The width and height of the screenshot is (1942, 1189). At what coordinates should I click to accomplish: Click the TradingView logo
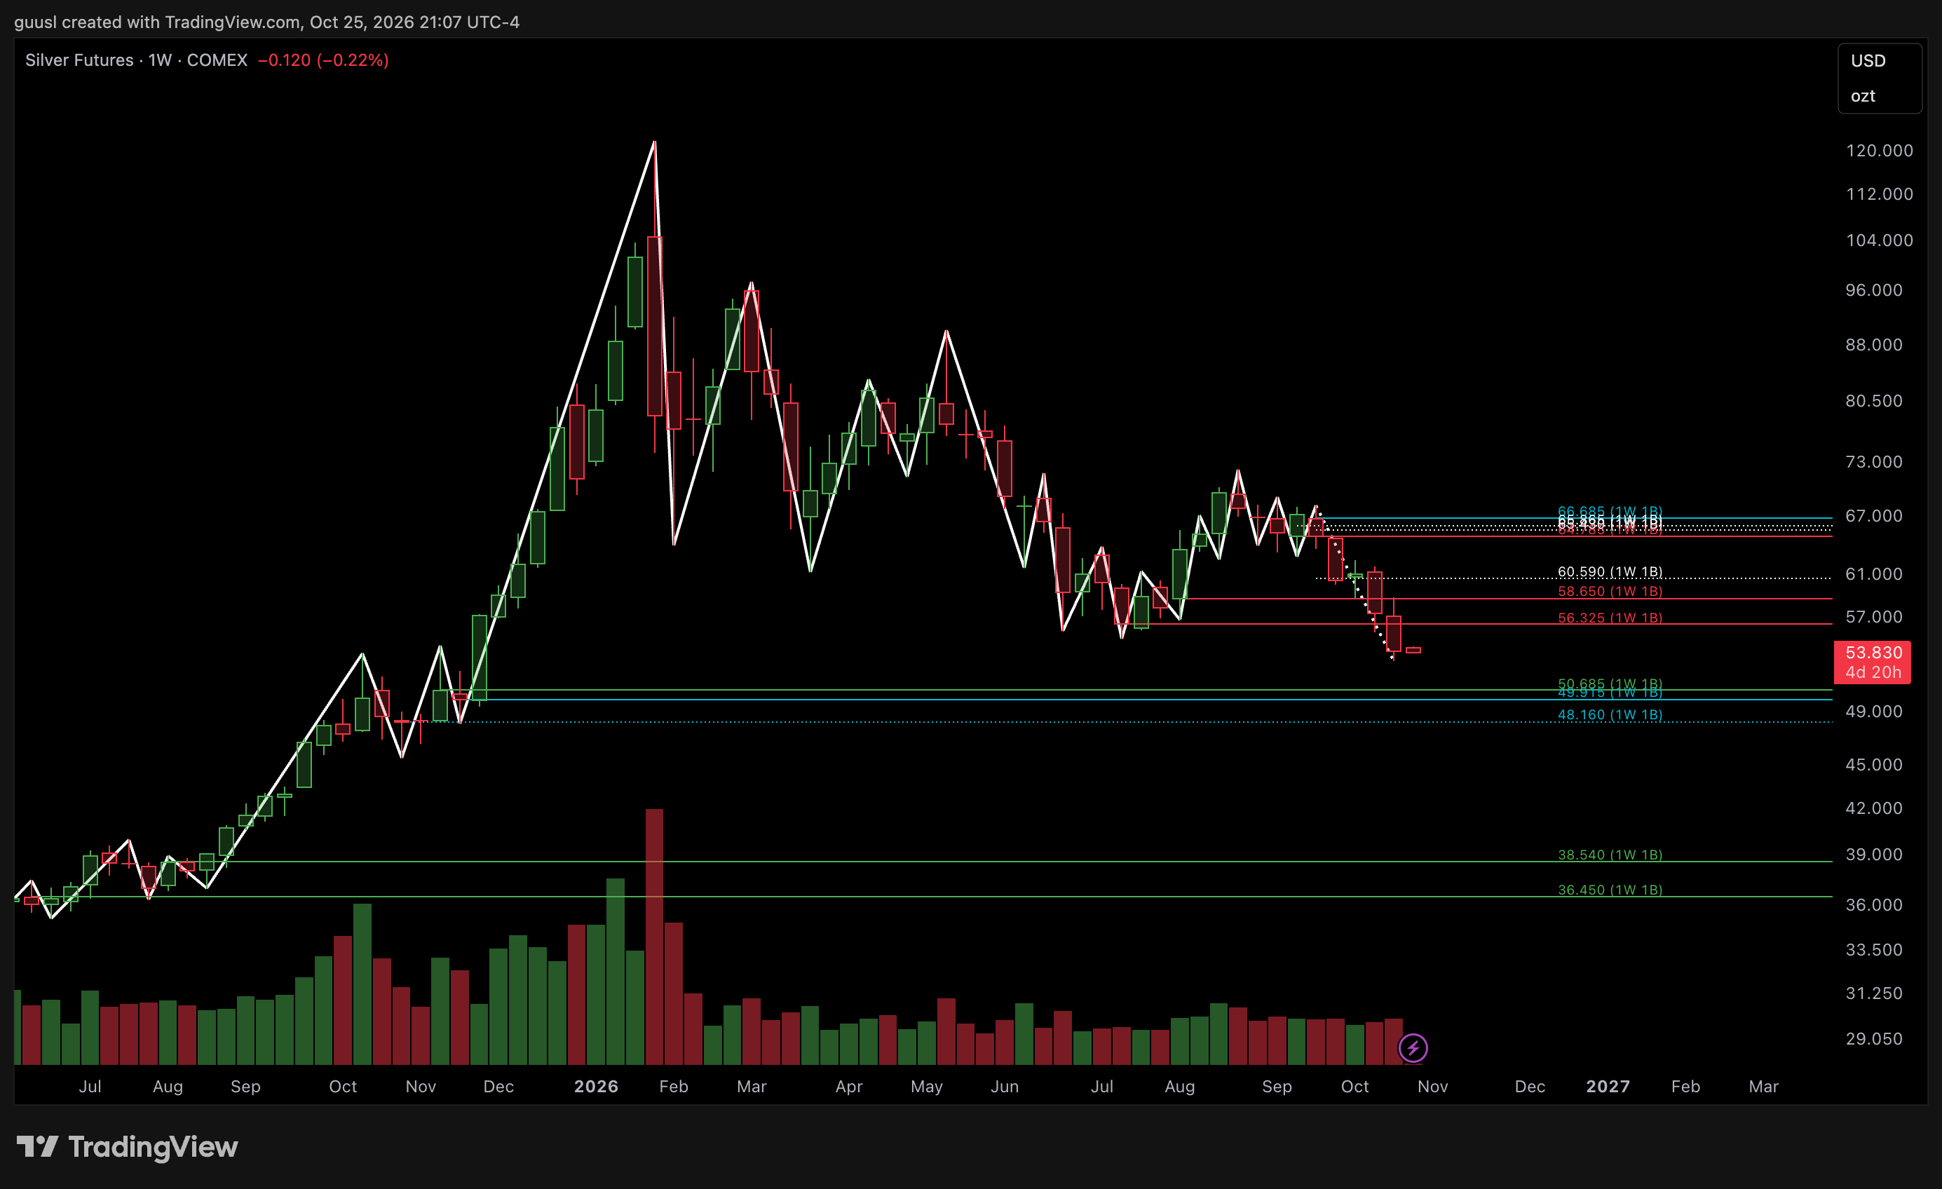[x=127, y=1146]
